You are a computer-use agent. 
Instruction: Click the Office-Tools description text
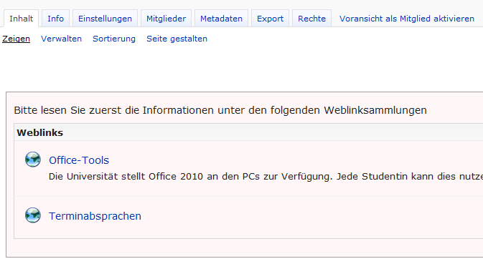click(266, 177)
